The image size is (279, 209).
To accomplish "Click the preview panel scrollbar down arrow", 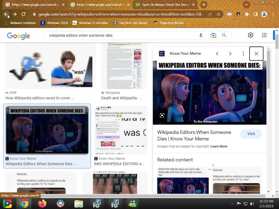I will [268, 192].
